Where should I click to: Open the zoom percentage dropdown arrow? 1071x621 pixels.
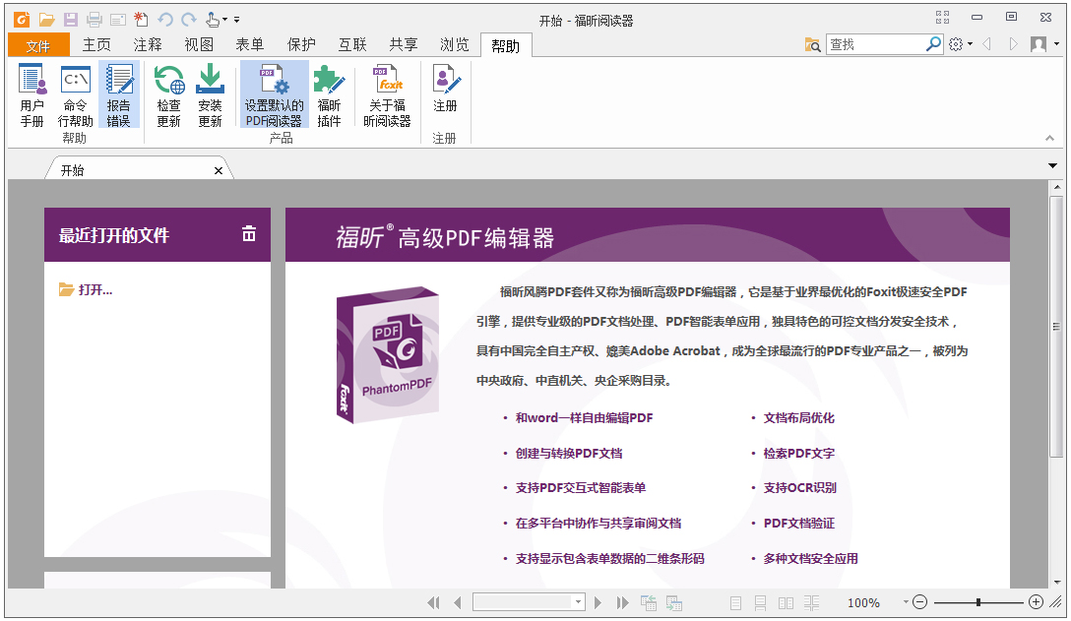click(905, 602)
